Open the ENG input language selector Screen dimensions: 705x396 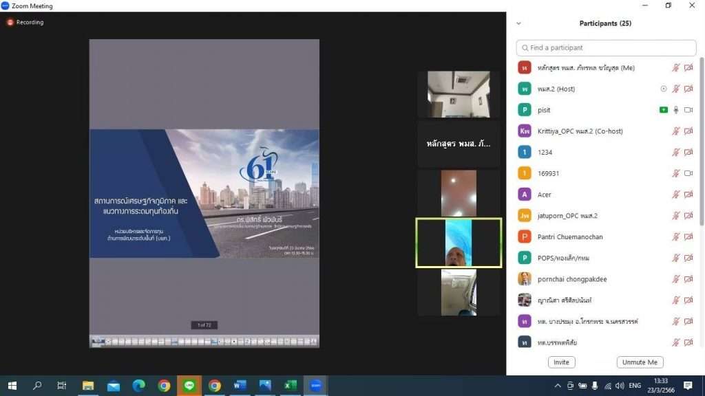pos(635,386)
